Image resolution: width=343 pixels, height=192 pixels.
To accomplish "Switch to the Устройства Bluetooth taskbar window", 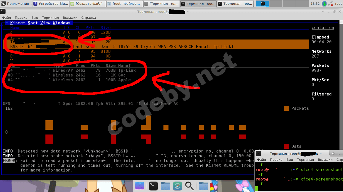I will click(51, 4).
